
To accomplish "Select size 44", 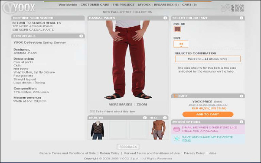I will (x=181, y=44).
